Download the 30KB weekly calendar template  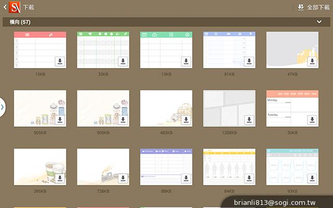[312, 120]
